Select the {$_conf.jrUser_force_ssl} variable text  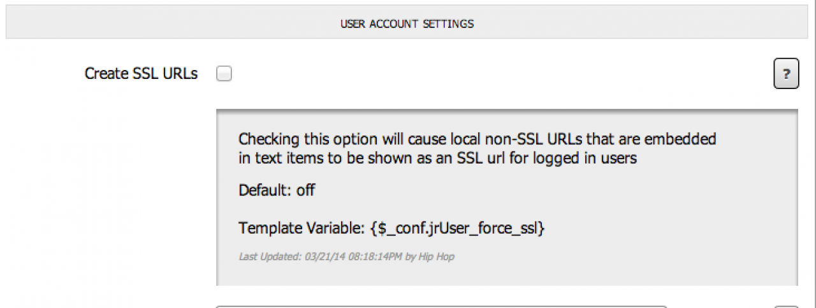coord(457,228)
